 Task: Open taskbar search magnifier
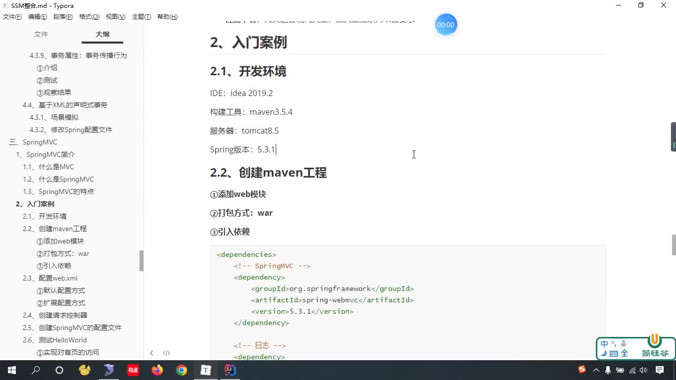[36, 370]
